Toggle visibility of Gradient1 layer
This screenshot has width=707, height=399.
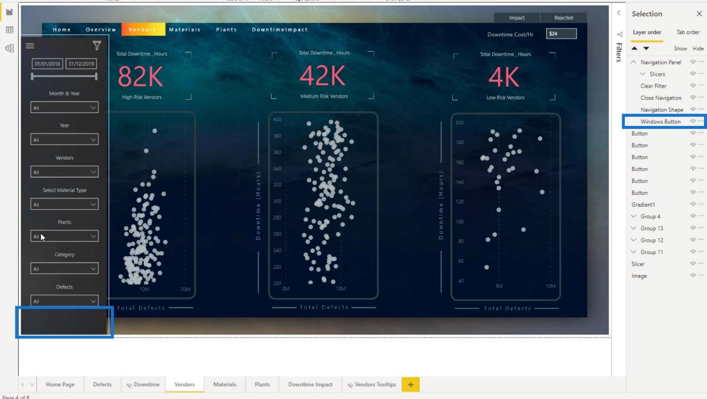[693, 205]
